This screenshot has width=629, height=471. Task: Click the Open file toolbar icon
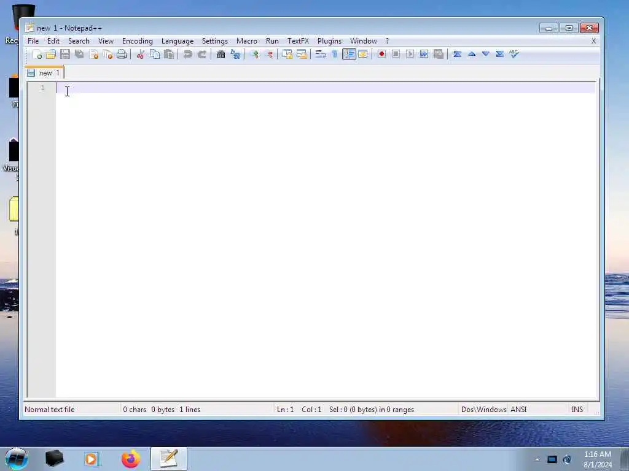coord(51,54)
